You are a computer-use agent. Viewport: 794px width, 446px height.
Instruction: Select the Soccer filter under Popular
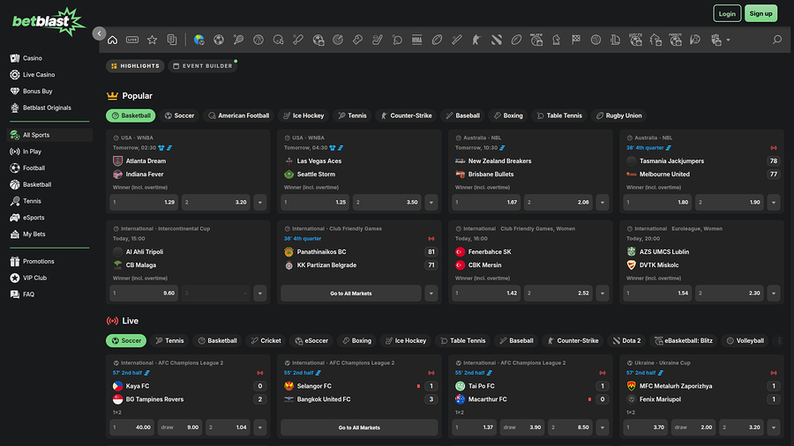(x=179, y=115)
